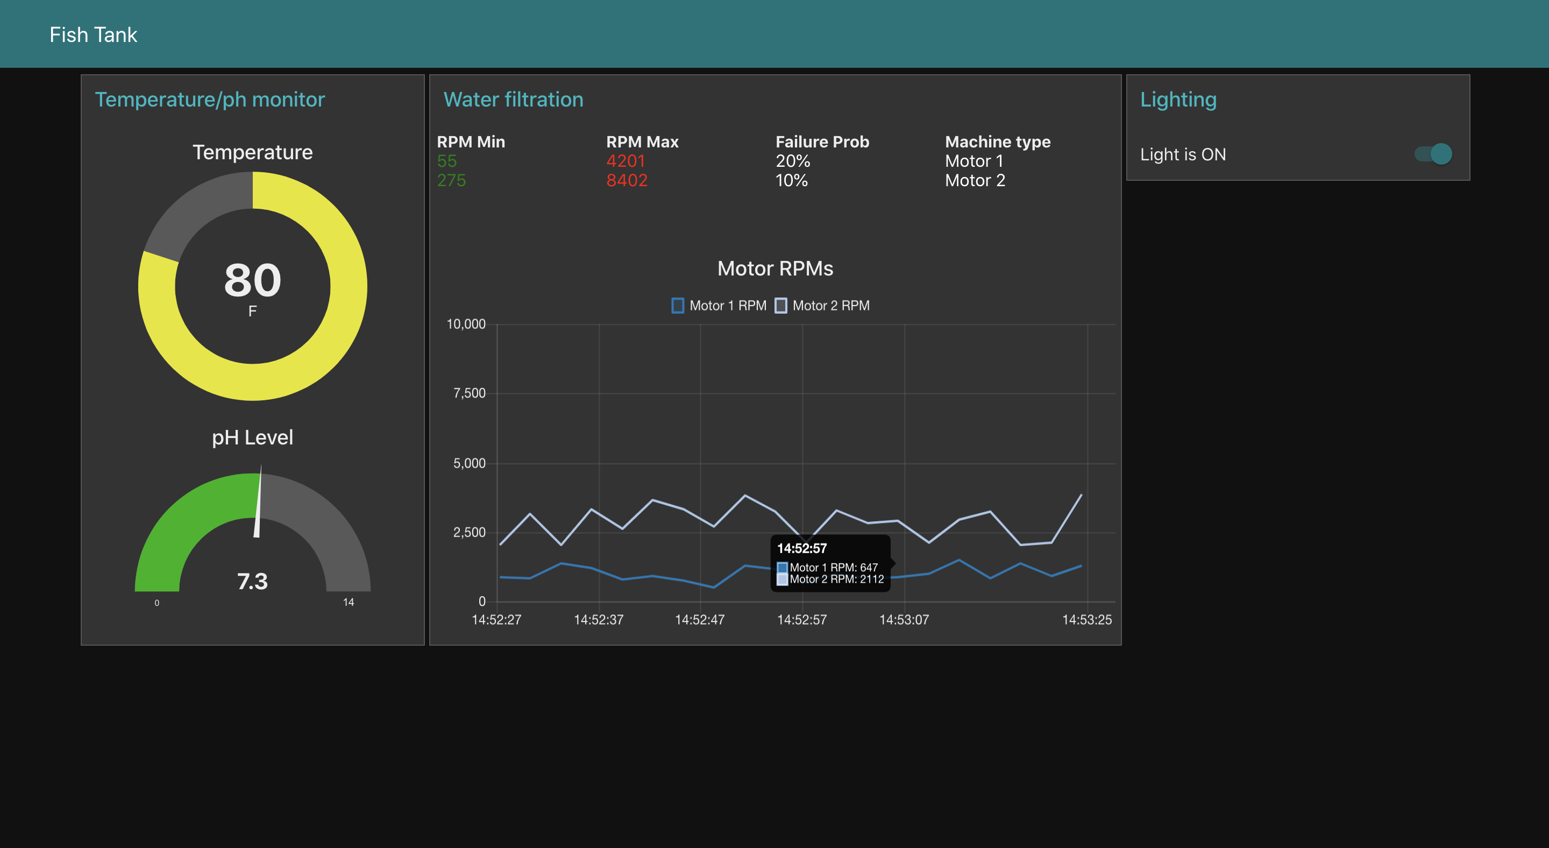Click the Motor 2 RPM legend swatch

pos(780,306)
